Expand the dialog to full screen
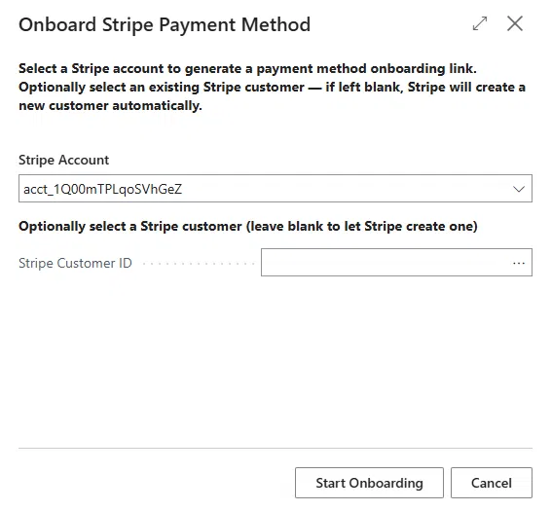The image size is (551, 511). [x=480, y=23]
